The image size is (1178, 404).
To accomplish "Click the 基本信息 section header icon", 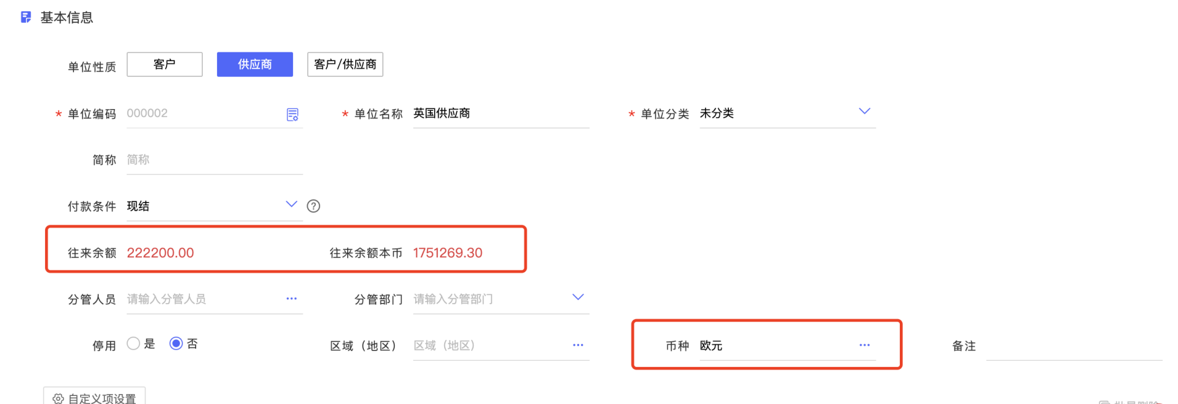I will (26, 17).
